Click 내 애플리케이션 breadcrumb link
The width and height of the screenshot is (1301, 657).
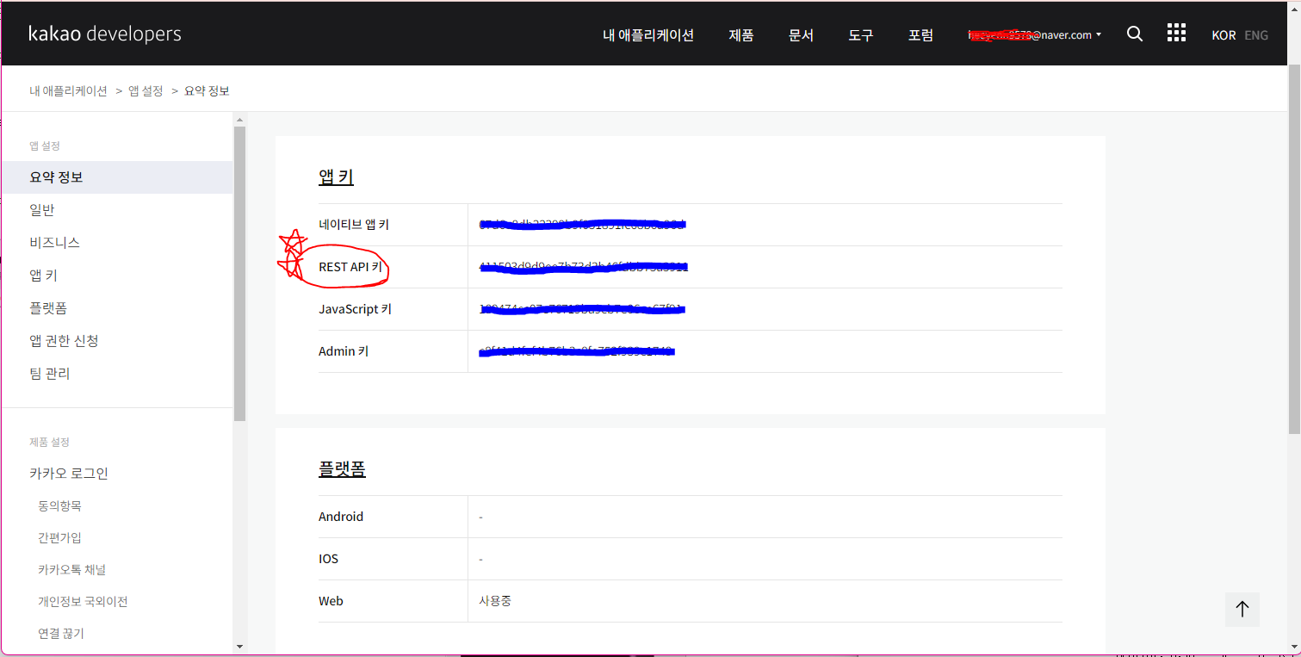pyautogui.click(x=68, y=90)
